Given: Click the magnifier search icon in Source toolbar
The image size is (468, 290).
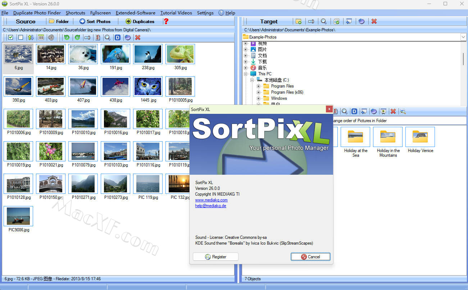Looking at the screenshot, I should point(107,37).
